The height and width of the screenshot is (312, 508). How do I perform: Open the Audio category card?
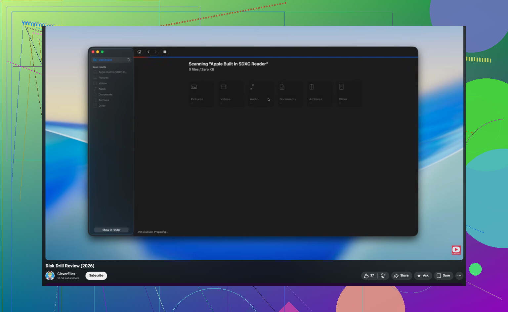click(x=260, y=94)
